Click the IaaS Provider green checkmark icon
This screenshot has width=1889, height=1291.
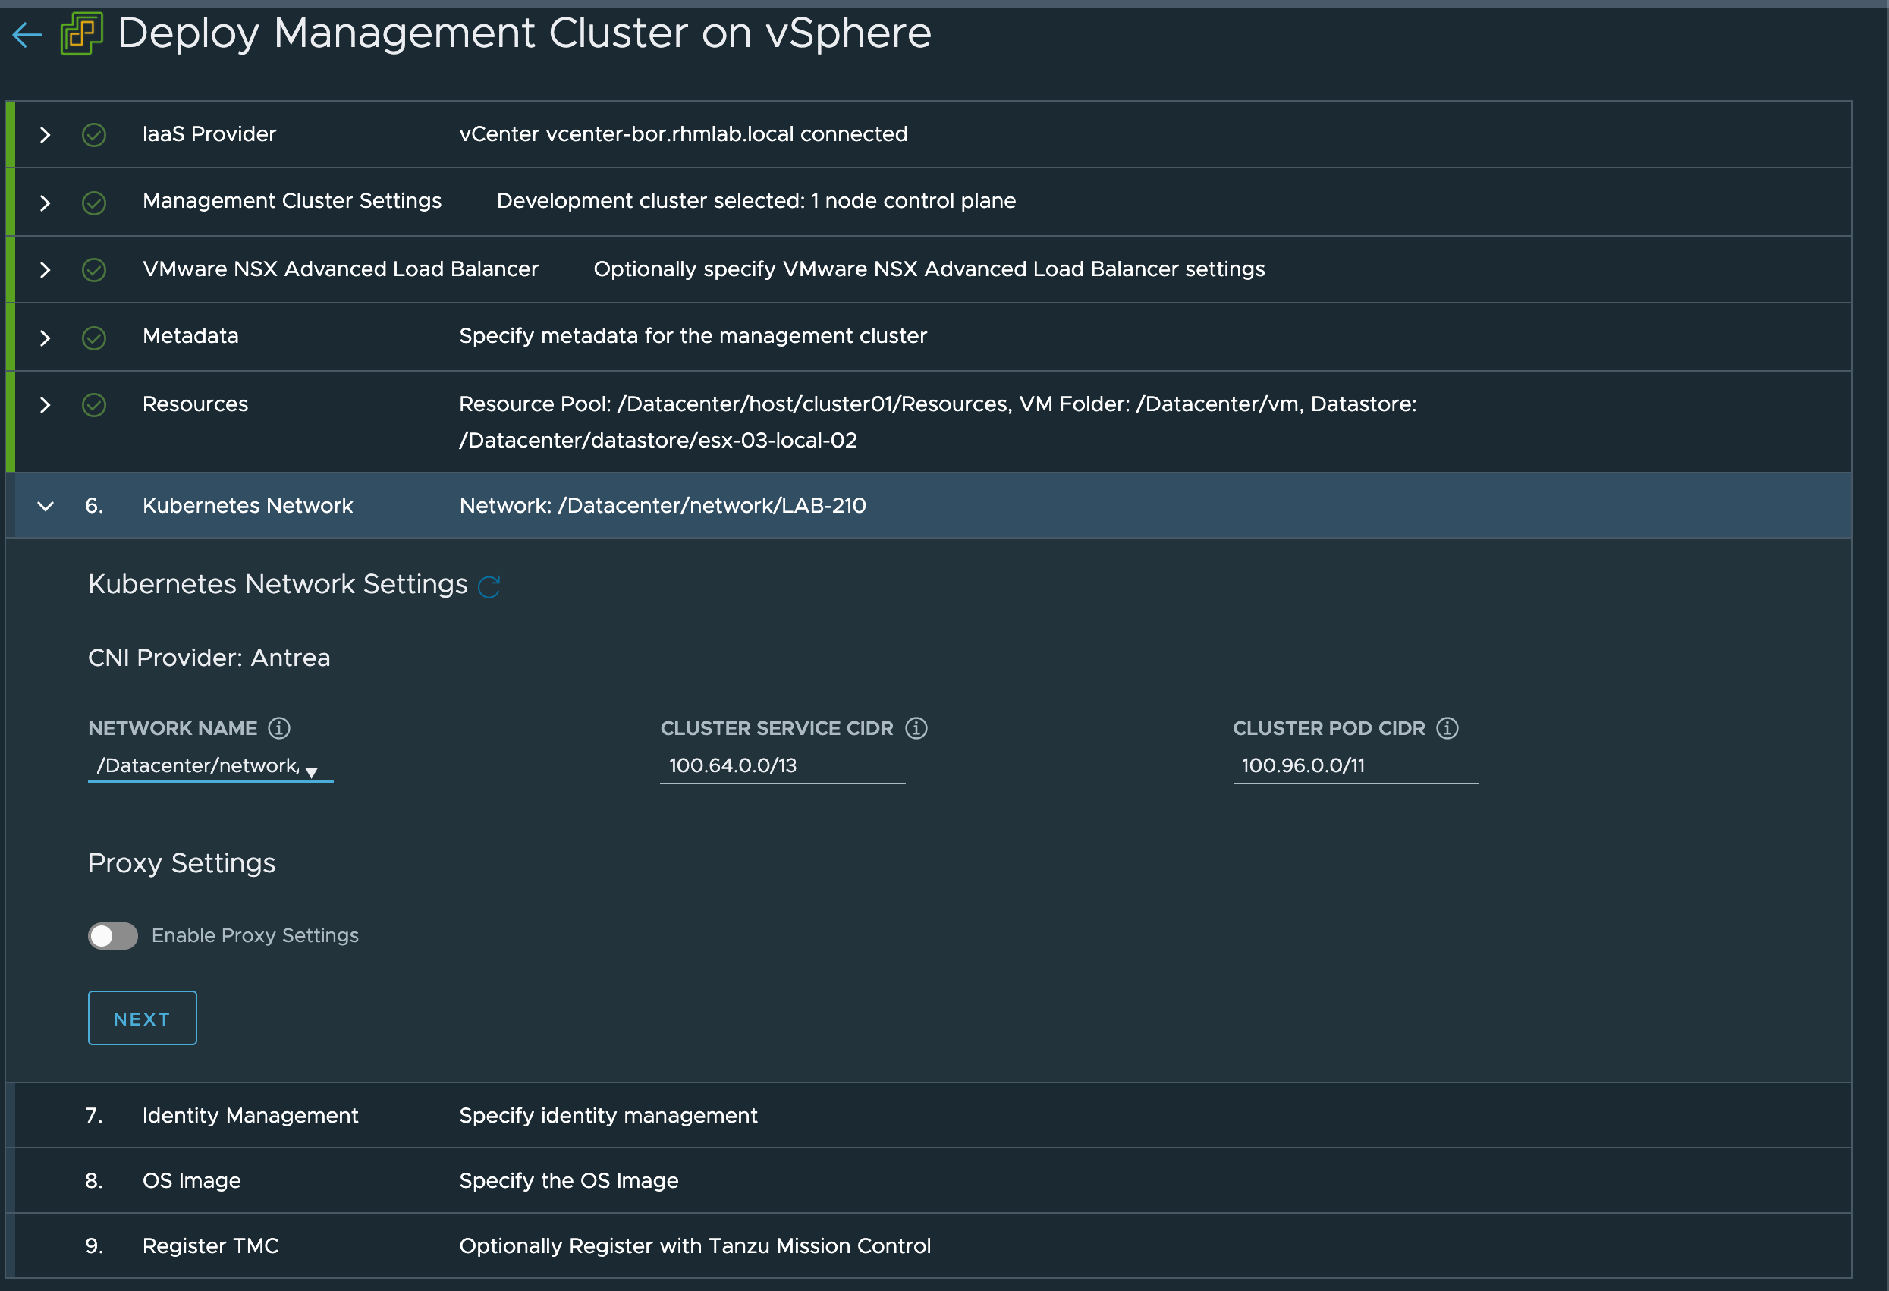click(x=94, y=135)
